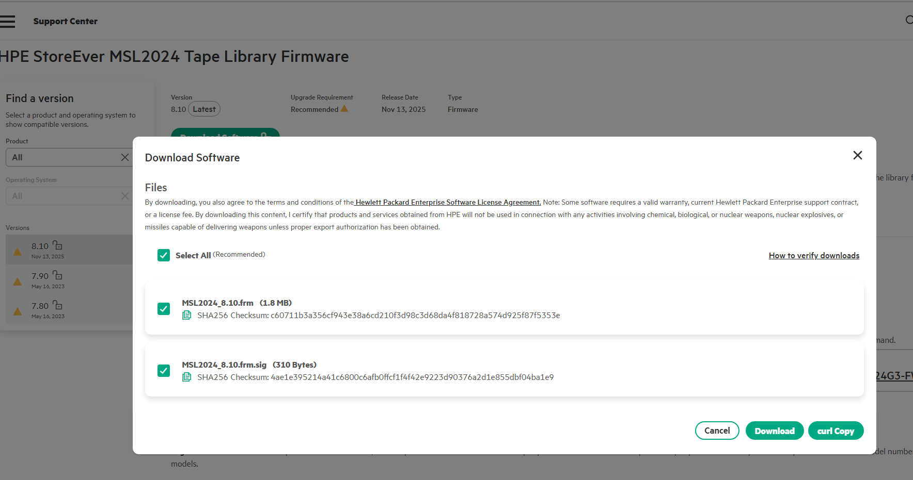This screenshot has width=913, height=480.
Task: Select version 7.80 in Versions list
Action: [40, 306]
